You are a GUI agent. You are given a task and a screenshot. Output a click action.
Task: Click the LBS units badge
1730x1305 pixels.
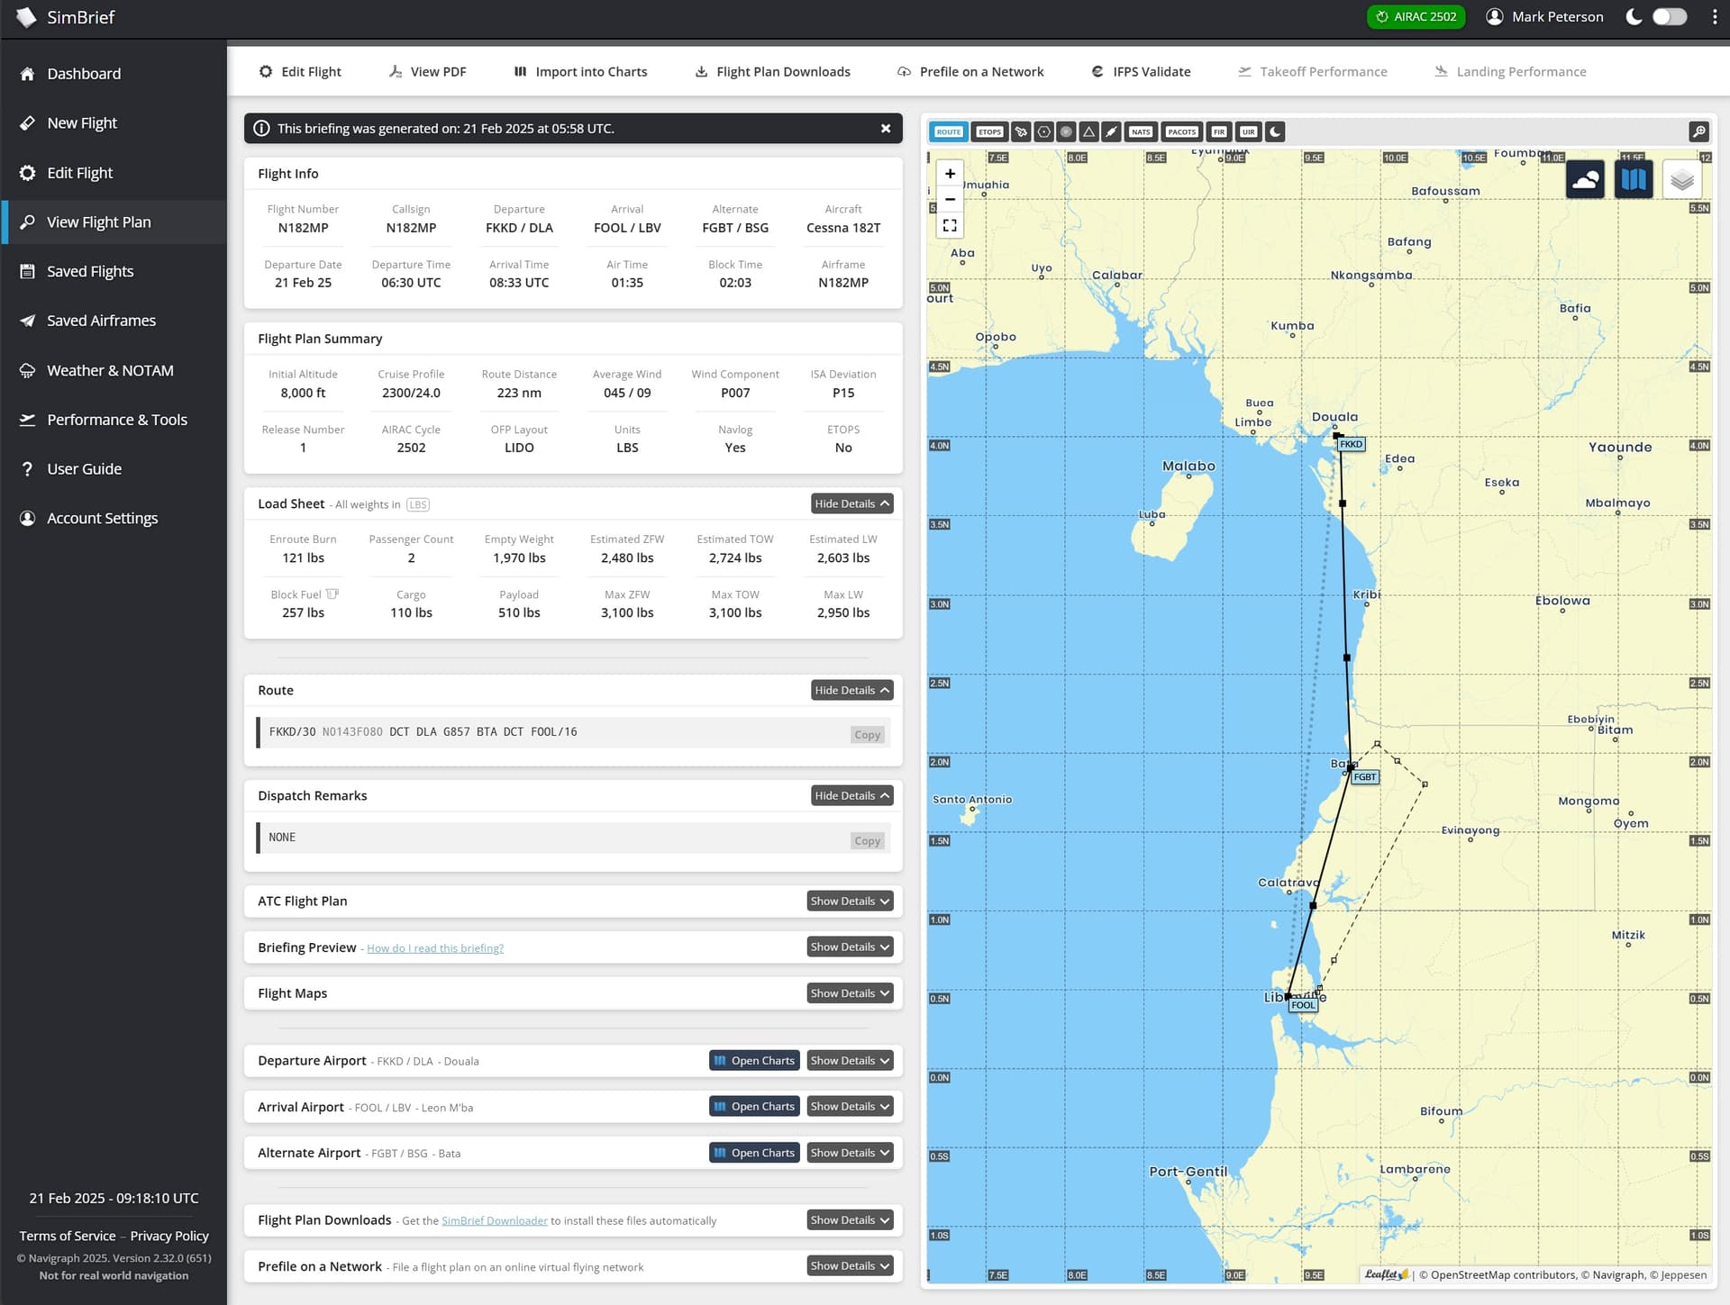418,505
